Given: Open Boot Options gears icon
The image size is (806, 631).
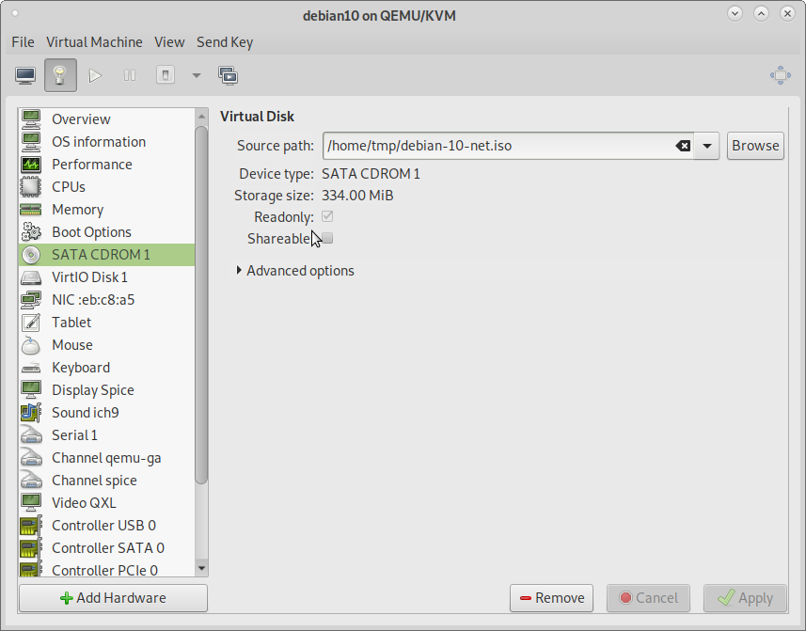Looking at the screenshot, I should pos(31,232).
